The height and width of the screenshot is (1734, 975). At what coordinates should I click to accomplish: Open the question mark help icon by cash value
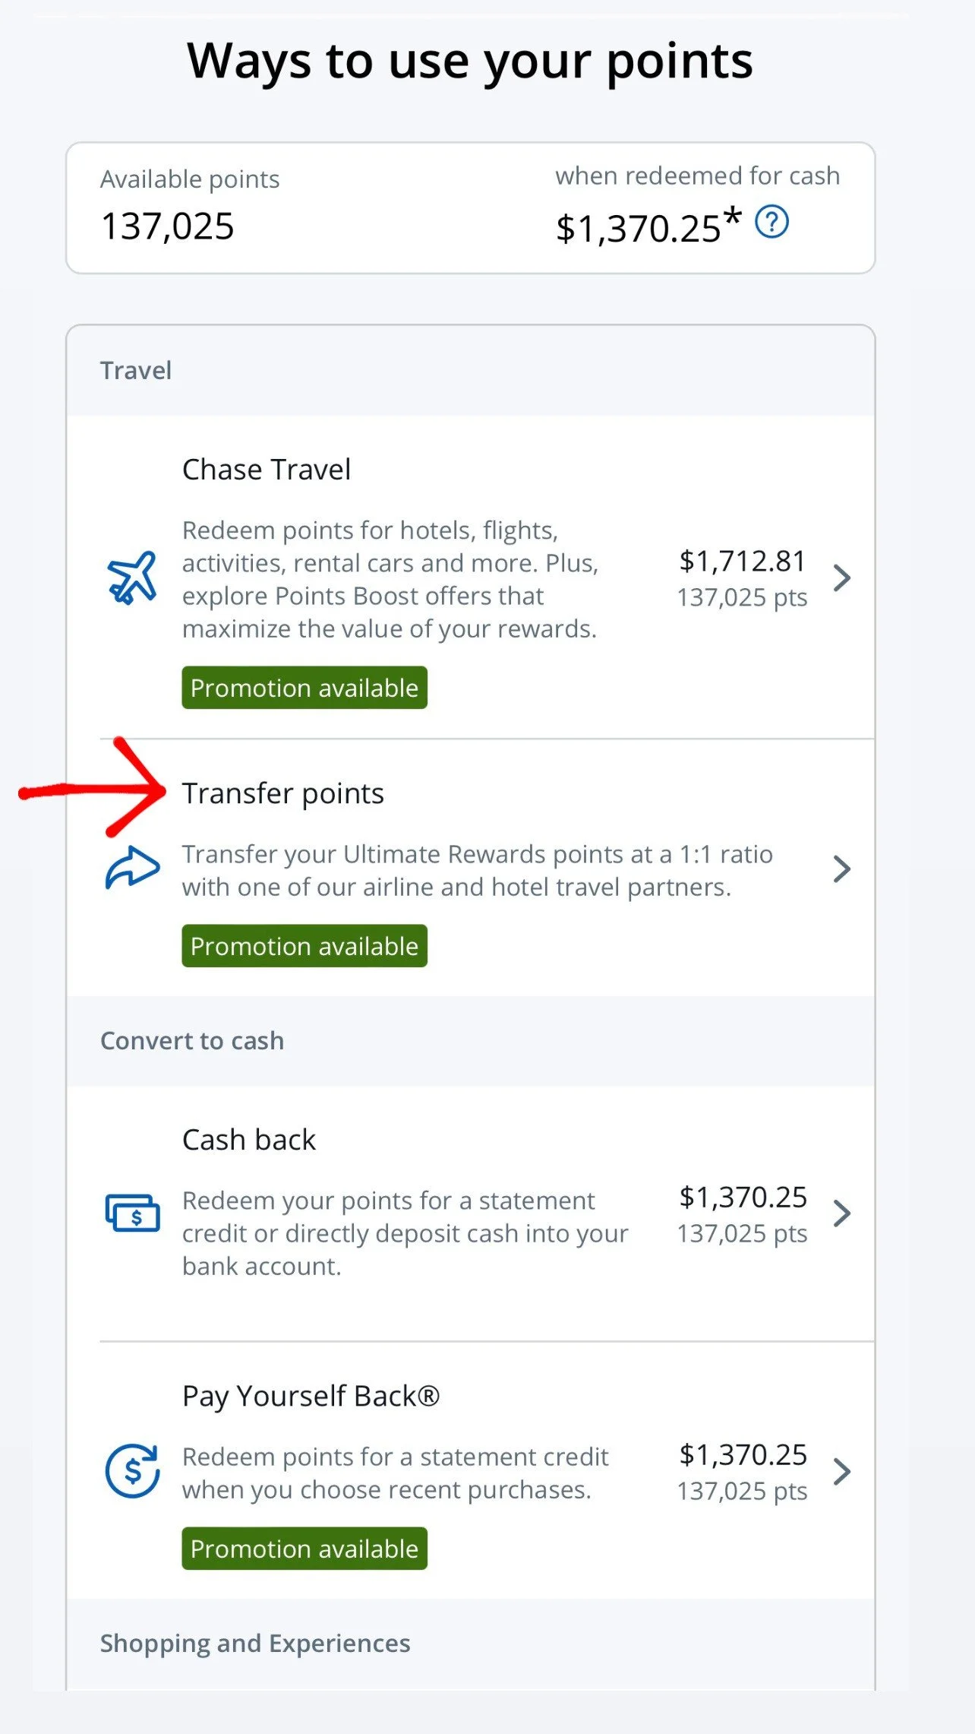point(772,223)
